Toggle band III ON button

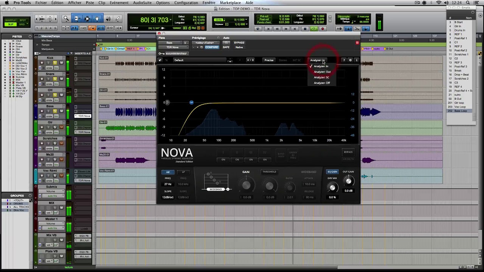click(251, 159)
